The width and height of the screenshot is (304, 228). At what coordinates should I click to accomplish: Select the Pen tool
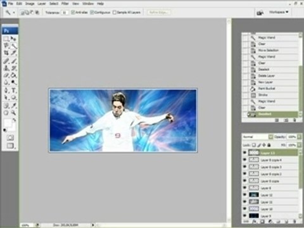pyautogui.click(x=6, y=91)
